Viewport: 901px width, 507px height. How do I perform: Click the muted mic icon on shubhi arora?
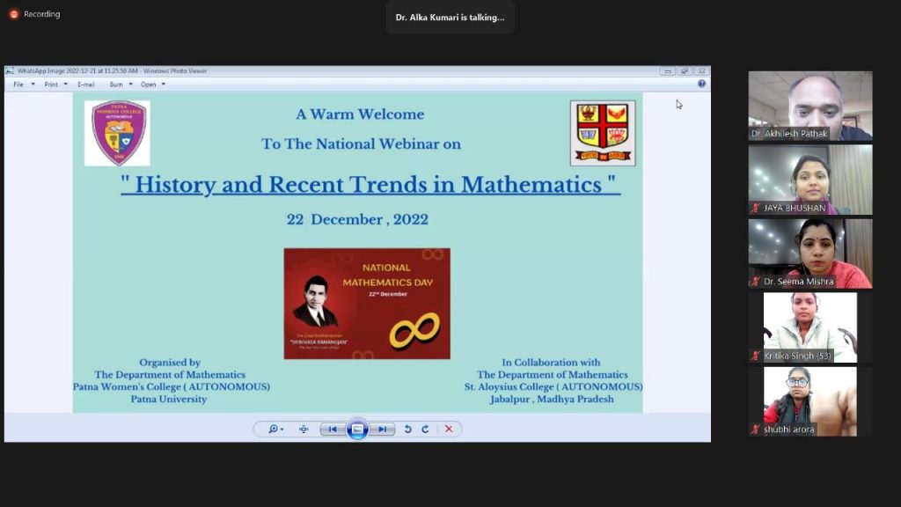(x=756, y=430)
